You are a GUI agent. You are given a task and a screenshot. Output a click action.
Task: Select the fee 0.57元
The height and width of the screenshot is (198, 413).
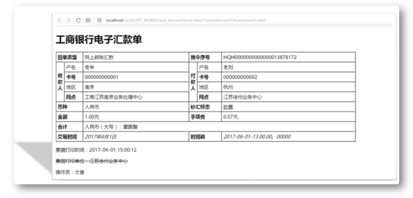click(230, 117)
